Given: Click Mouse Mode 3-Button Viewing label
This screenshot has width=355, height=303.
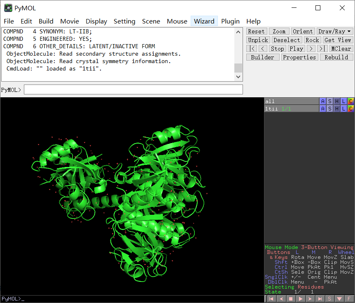Looking at the screenshot, I should (309, 247).
